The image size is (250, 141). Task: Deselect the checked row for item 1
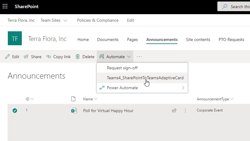15,111
